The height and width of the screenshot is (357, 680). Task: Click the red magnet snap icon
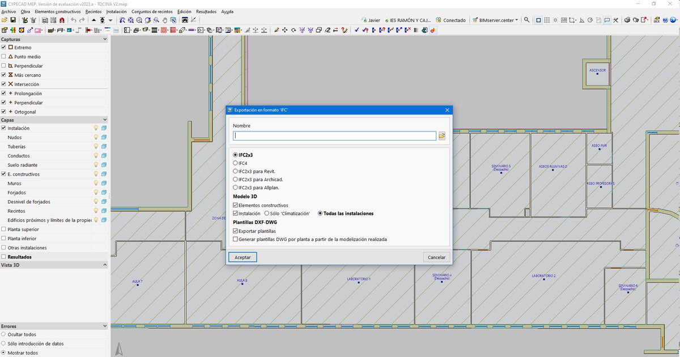click(x=62, y=20)
